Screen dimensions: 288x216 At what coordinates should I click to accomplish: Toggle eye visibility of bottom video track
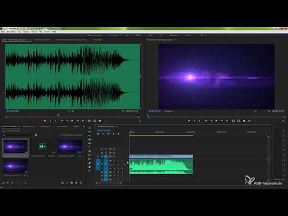coord(114,157)
